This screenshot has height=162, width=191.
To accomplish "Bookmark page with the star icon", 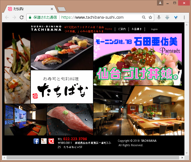I will [x=150, y=17].
